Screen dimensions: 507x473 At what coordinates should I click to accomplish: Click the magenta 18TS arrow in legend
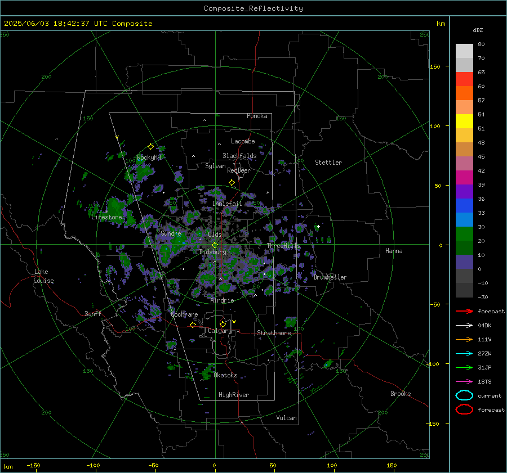click(464, 382)
